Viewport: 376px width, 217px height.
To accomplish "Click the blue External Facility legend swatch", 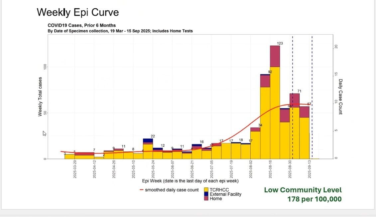I will click(x=206, y=194).
